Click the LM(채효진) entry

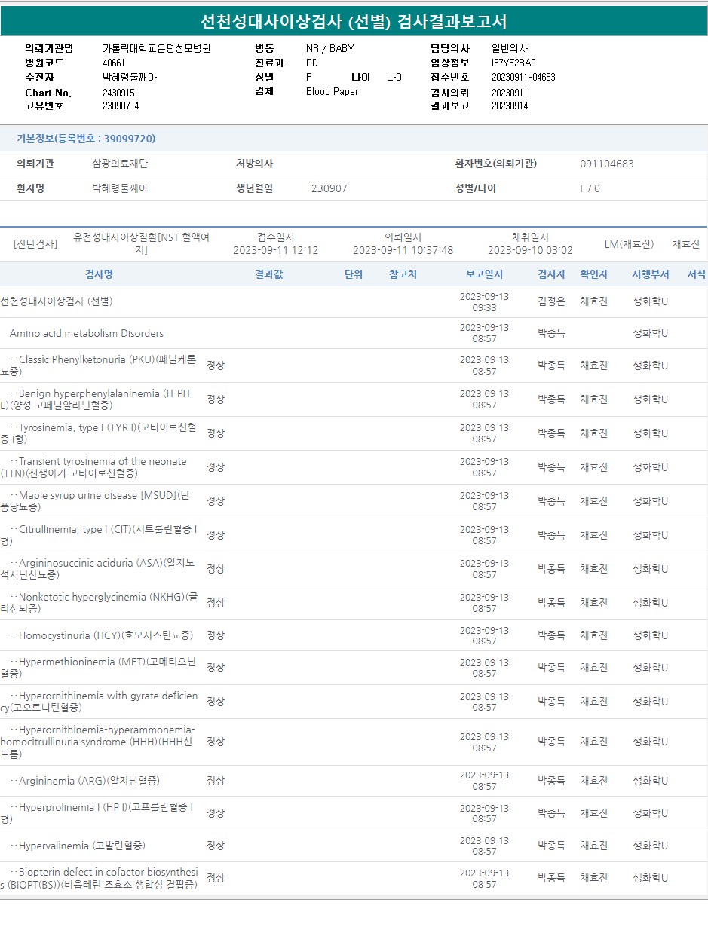coord(629,244)
